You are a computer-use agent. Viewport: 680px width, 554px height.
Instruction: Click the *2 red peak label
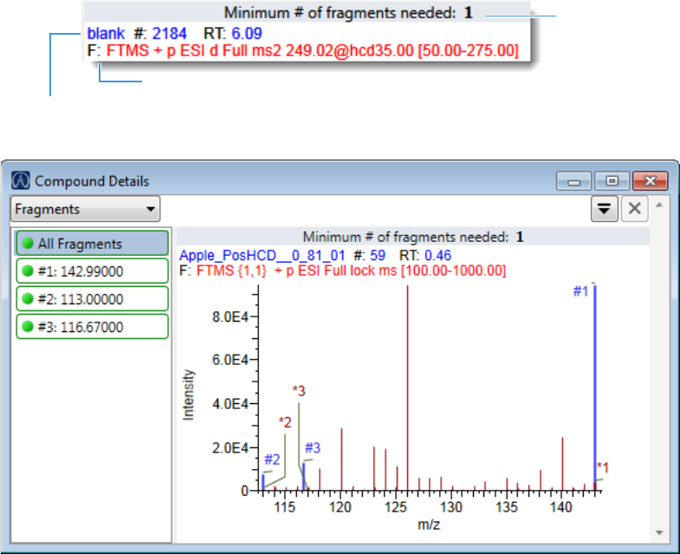click(x=285, y=422)
